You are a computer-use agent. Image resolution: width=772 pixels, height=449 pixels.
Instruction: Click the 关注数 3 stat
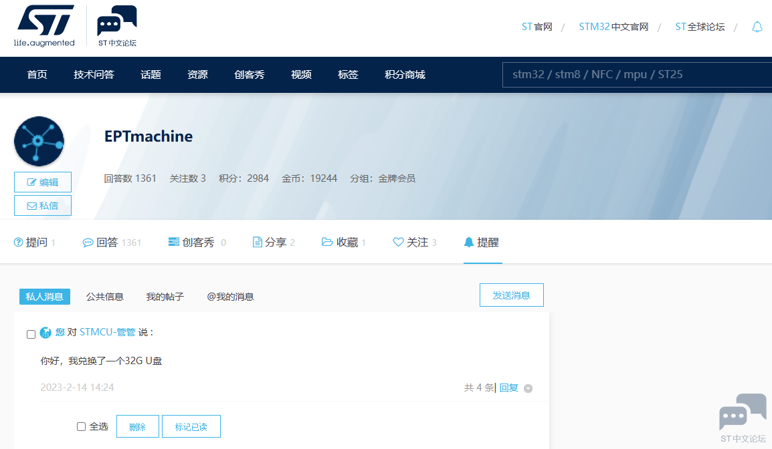[187, 178]
